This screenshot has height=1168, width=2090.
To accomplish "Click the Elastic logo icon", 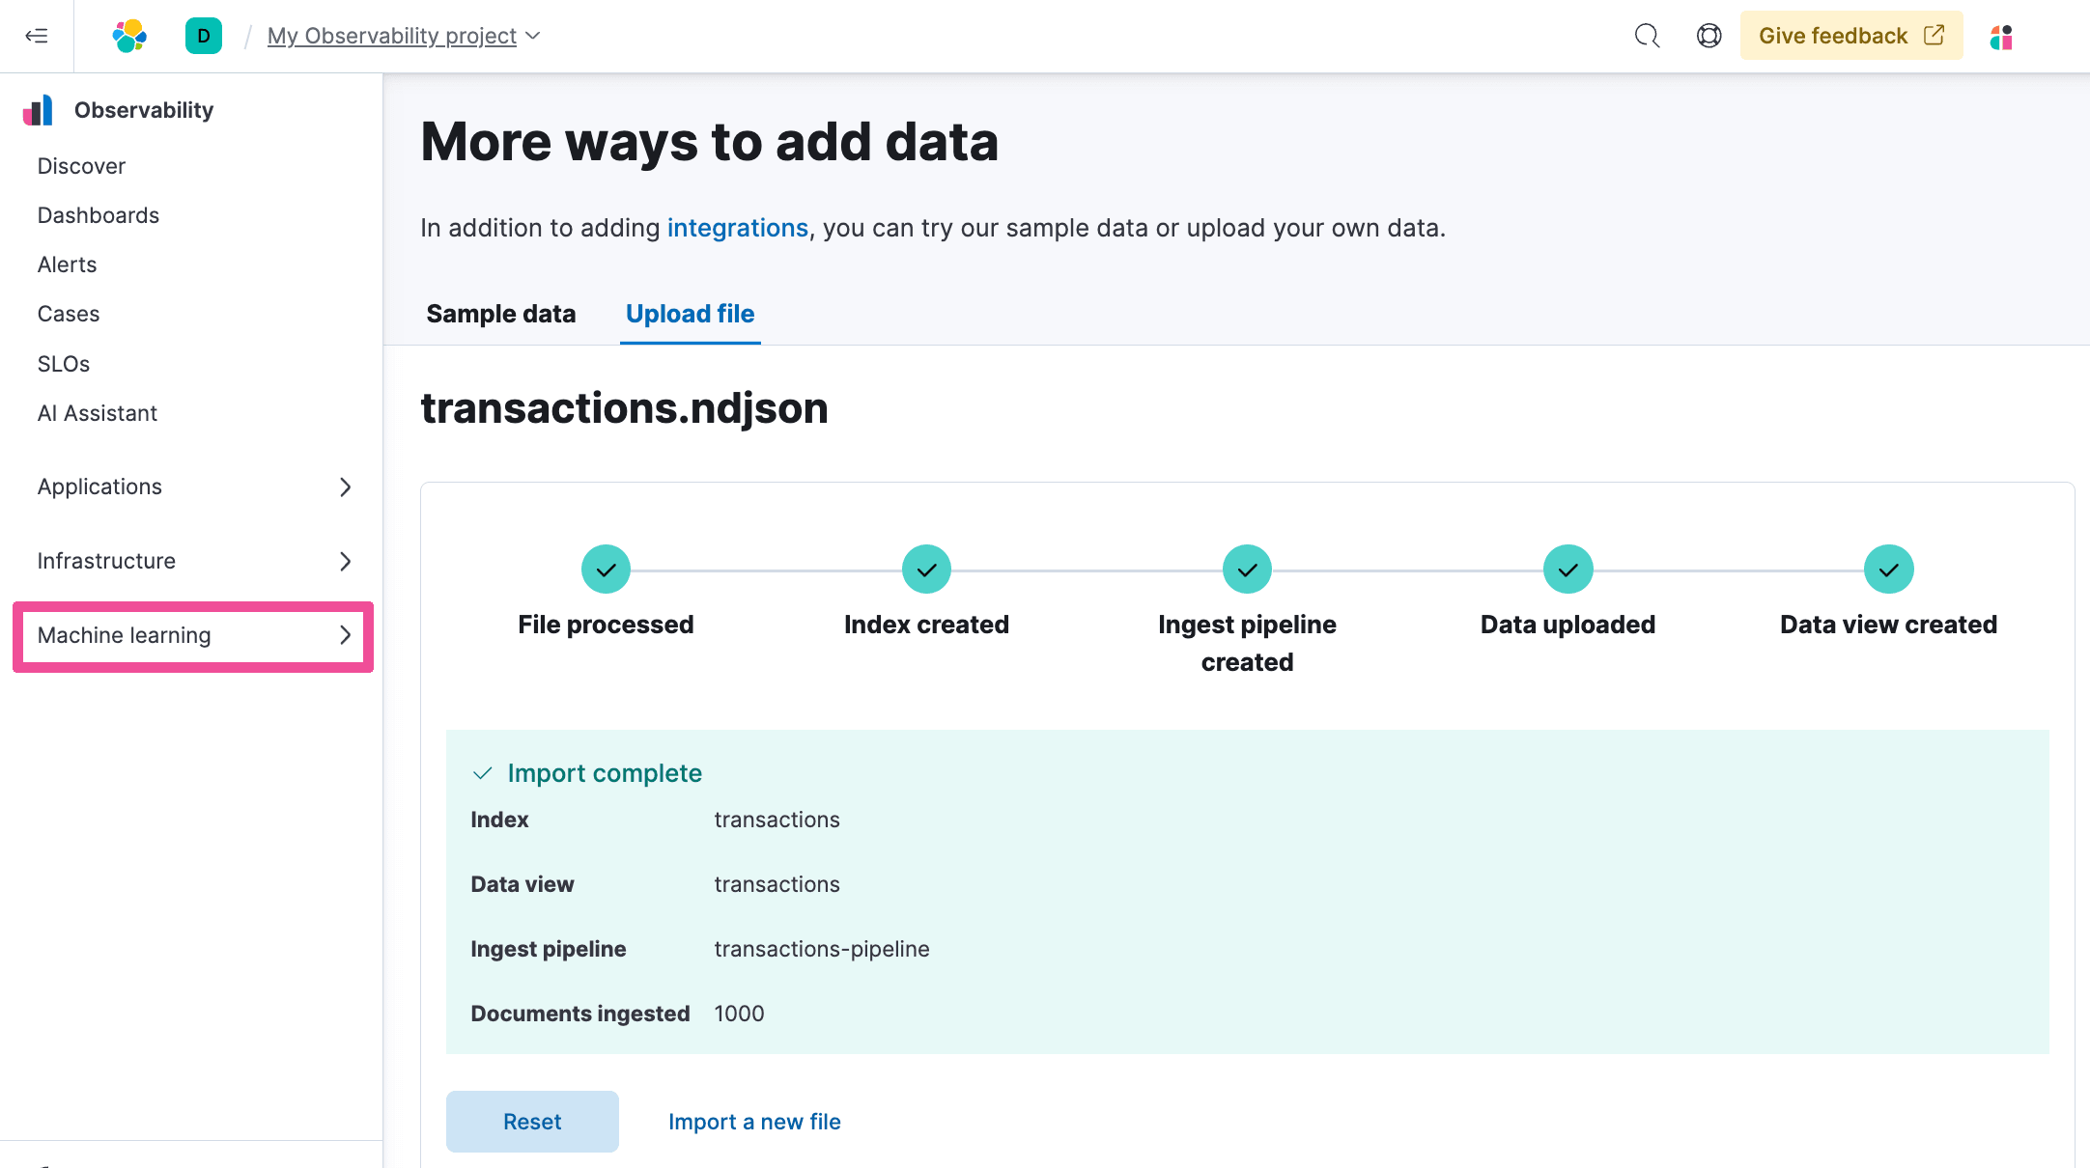I will 129,36.
